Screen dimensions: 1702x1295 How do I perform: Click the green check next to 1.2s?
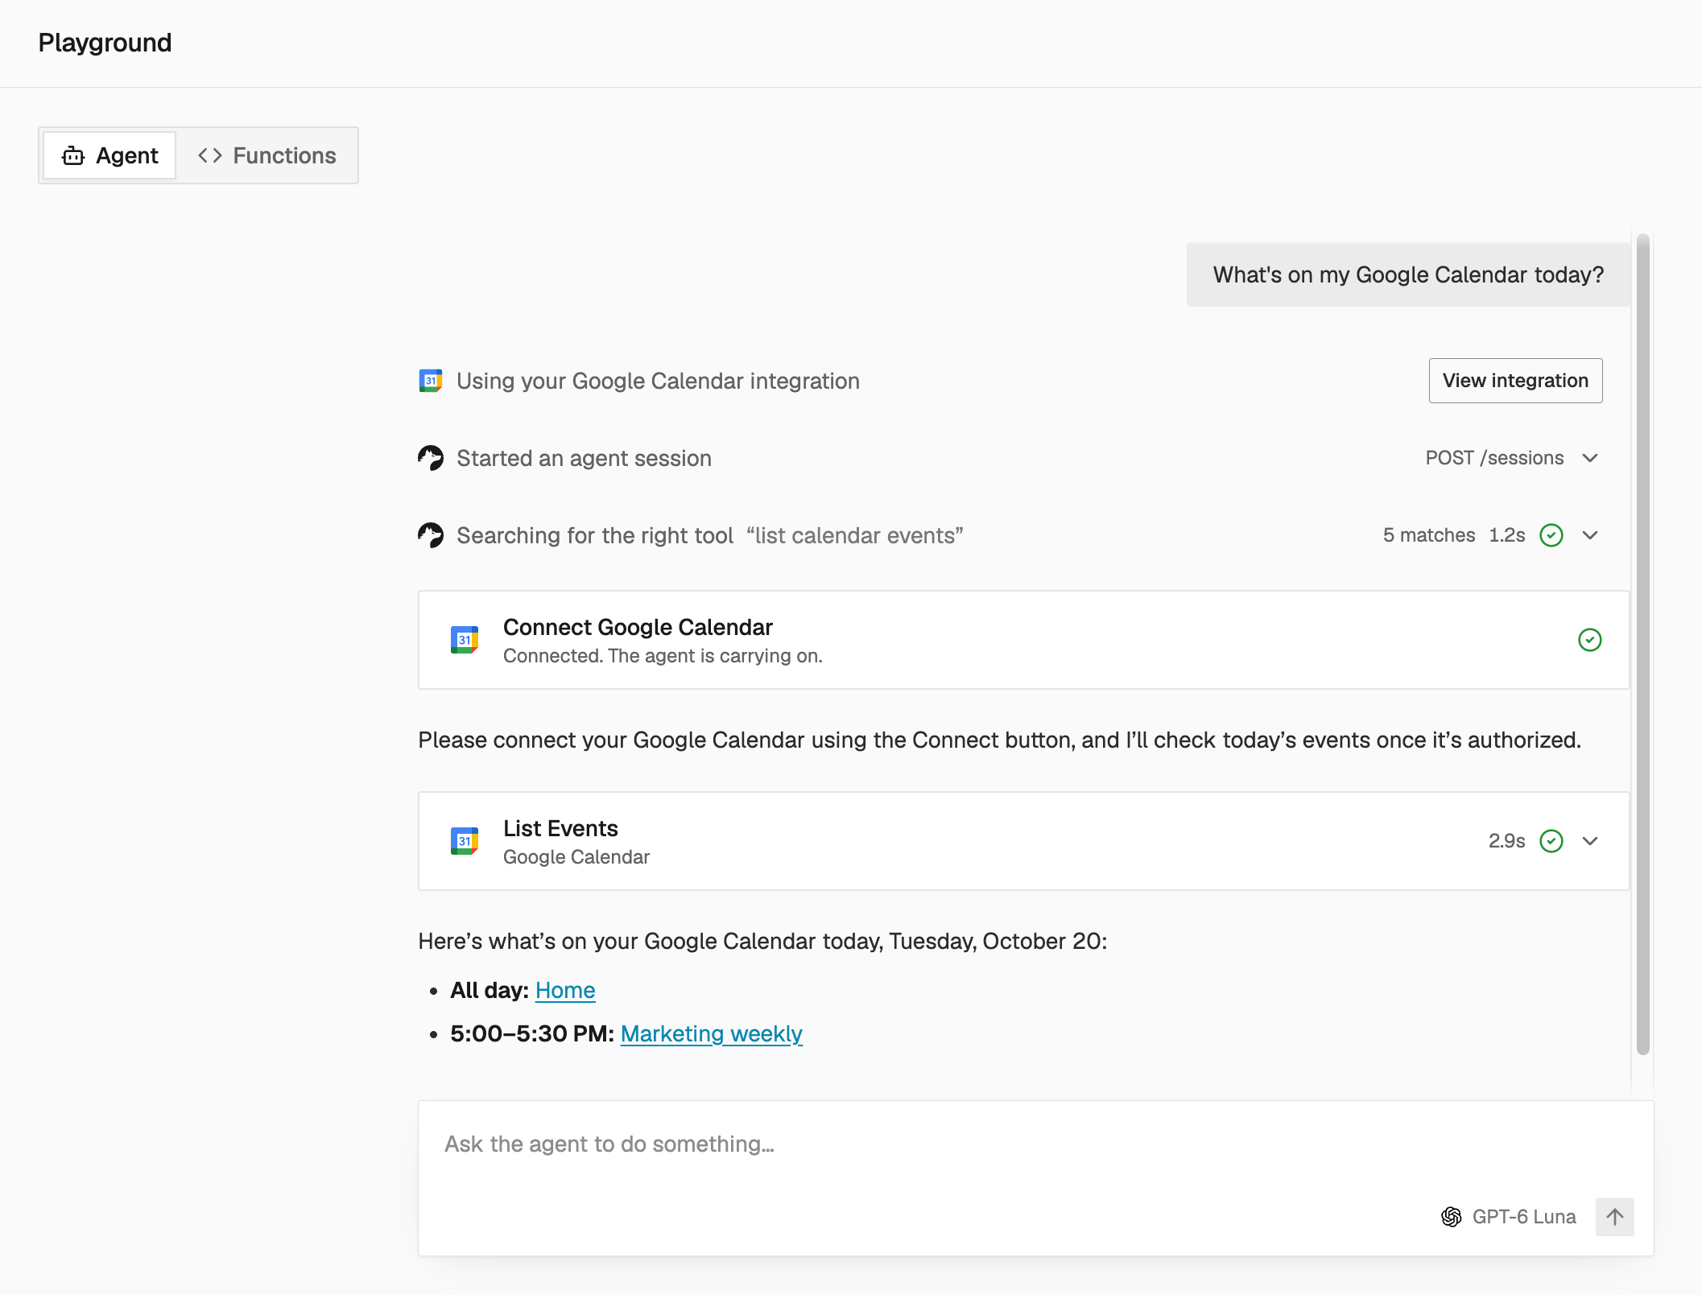pyautogui.click(x=1551, y=535)
